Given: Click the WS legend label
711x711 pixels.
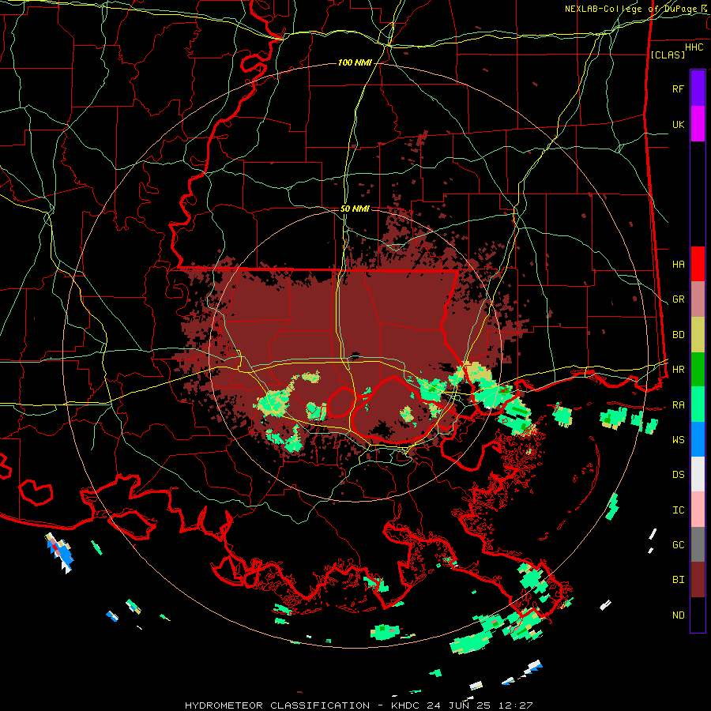Looking at the screenshot, I should [678, 439].
